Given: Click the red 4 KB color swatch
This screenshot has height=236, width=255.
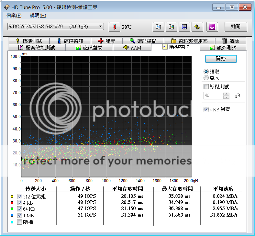Looking at the screenshot, I should pyautogui.click(x=12, y=203).
